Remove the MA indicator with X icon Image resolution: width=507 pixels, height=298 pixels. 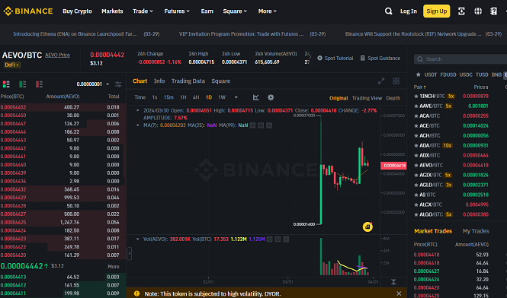(269, 125)
